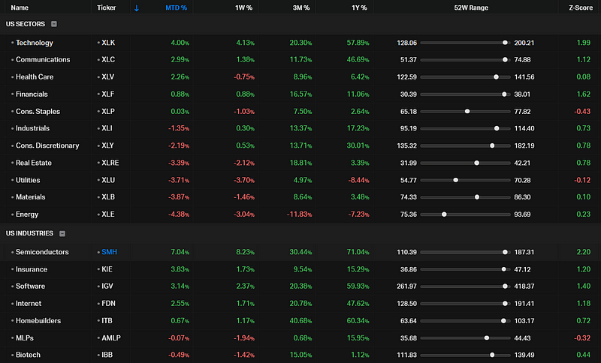Collapse the US SECTORS group
Image resolution: width=601 pixels, height=363 pixels.
pos(54,24)
